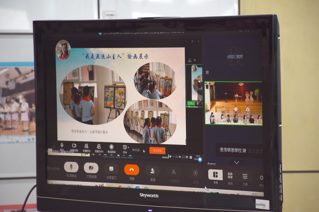The width and height of the screenshot is (319, 212).
Task: Open the 共享窗口 share window button
Action: (x=111, y=169)
